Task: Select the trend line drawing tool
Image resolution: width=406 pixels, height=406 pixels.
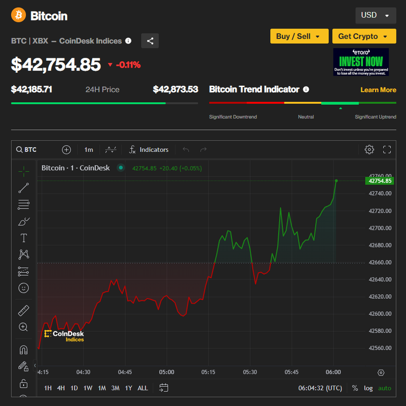Action: pyautogui.click(x=24, y=188)
